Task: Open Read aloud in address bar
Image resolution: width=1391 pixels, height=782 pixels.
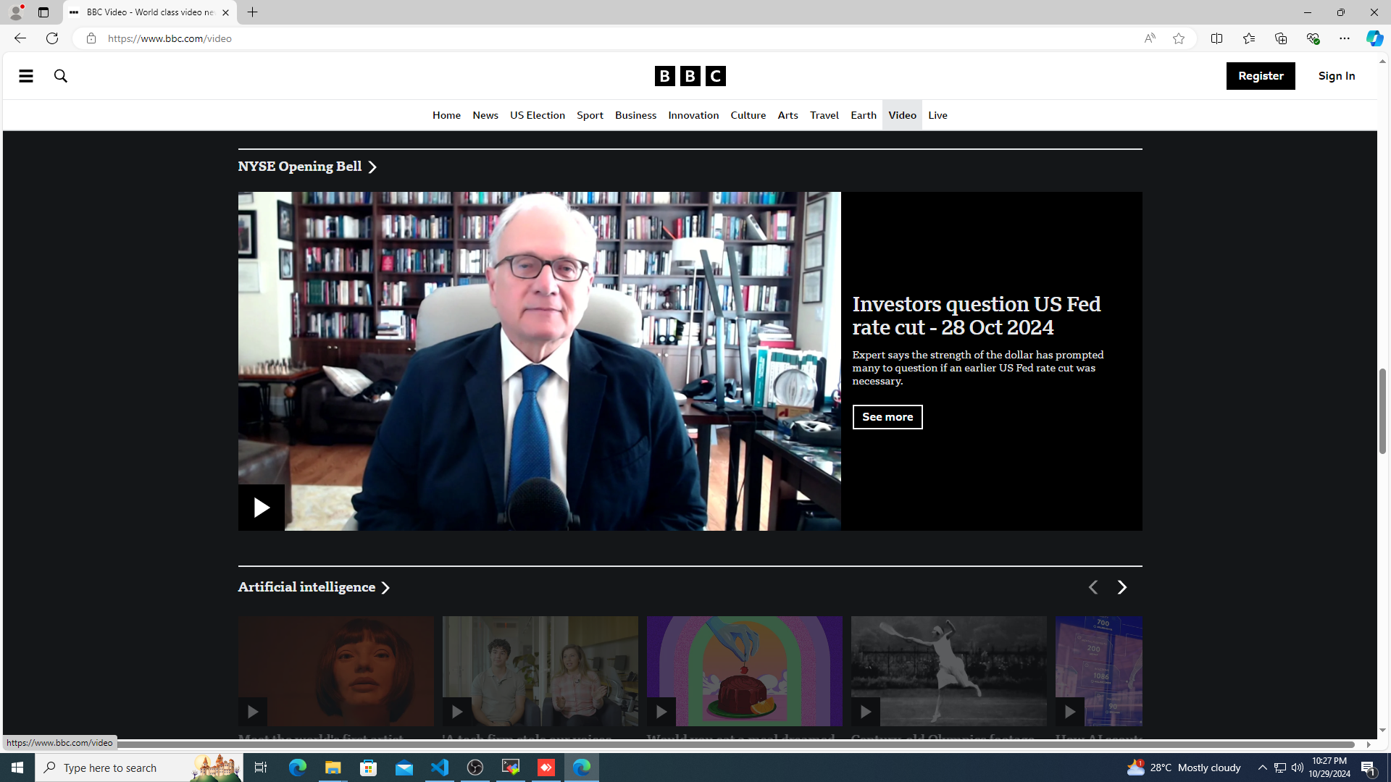Action: (x=1150, y=38)
